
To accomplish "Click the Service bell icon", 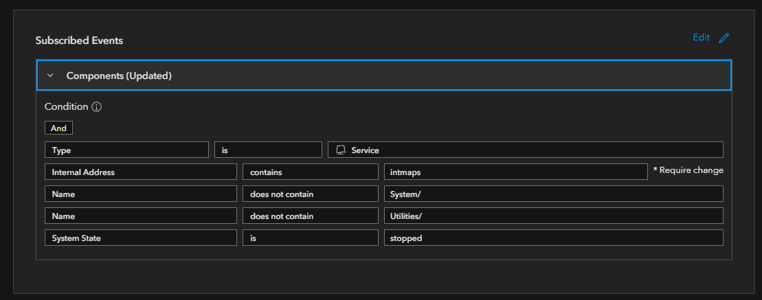I will click(340, 150).
